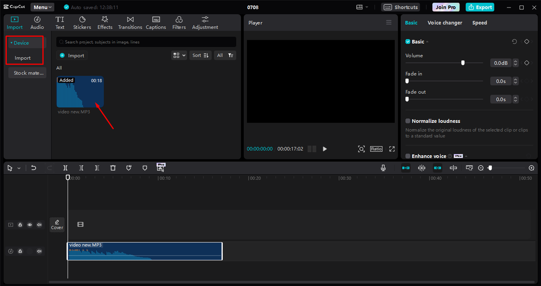541x286 pixels.
Task: Click the Volume value stepper
Action: 515,63
